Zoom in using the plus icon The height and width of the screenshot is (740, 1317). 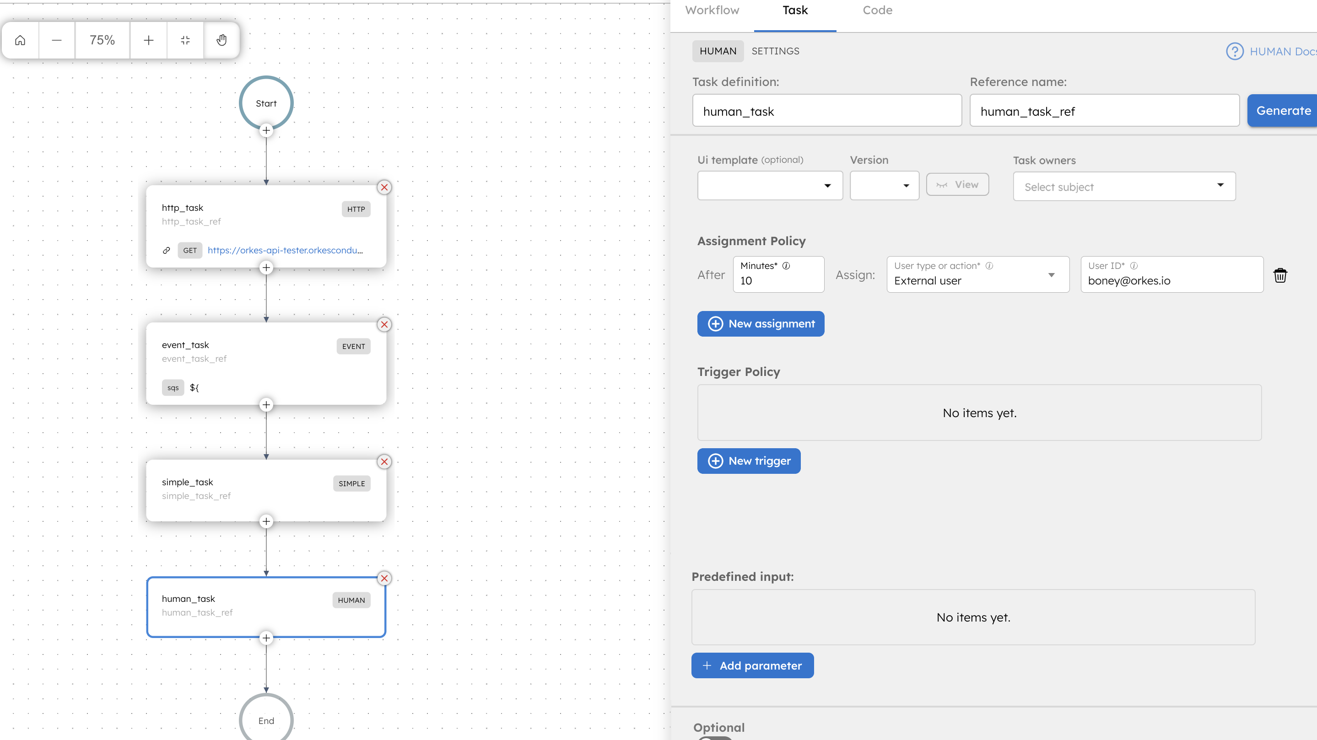click(x=148, y=40)
